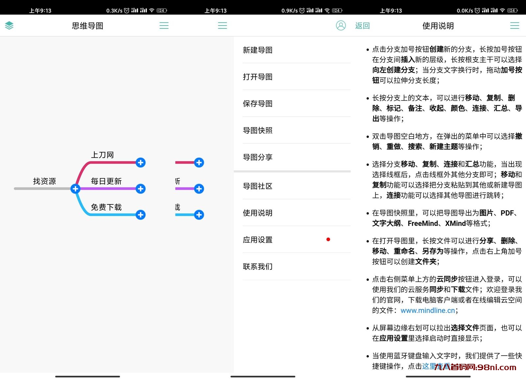Tap the plus button on 每日更新 branch
The width and height of the screenshot is (526, 380).
[x=141, y=189]
